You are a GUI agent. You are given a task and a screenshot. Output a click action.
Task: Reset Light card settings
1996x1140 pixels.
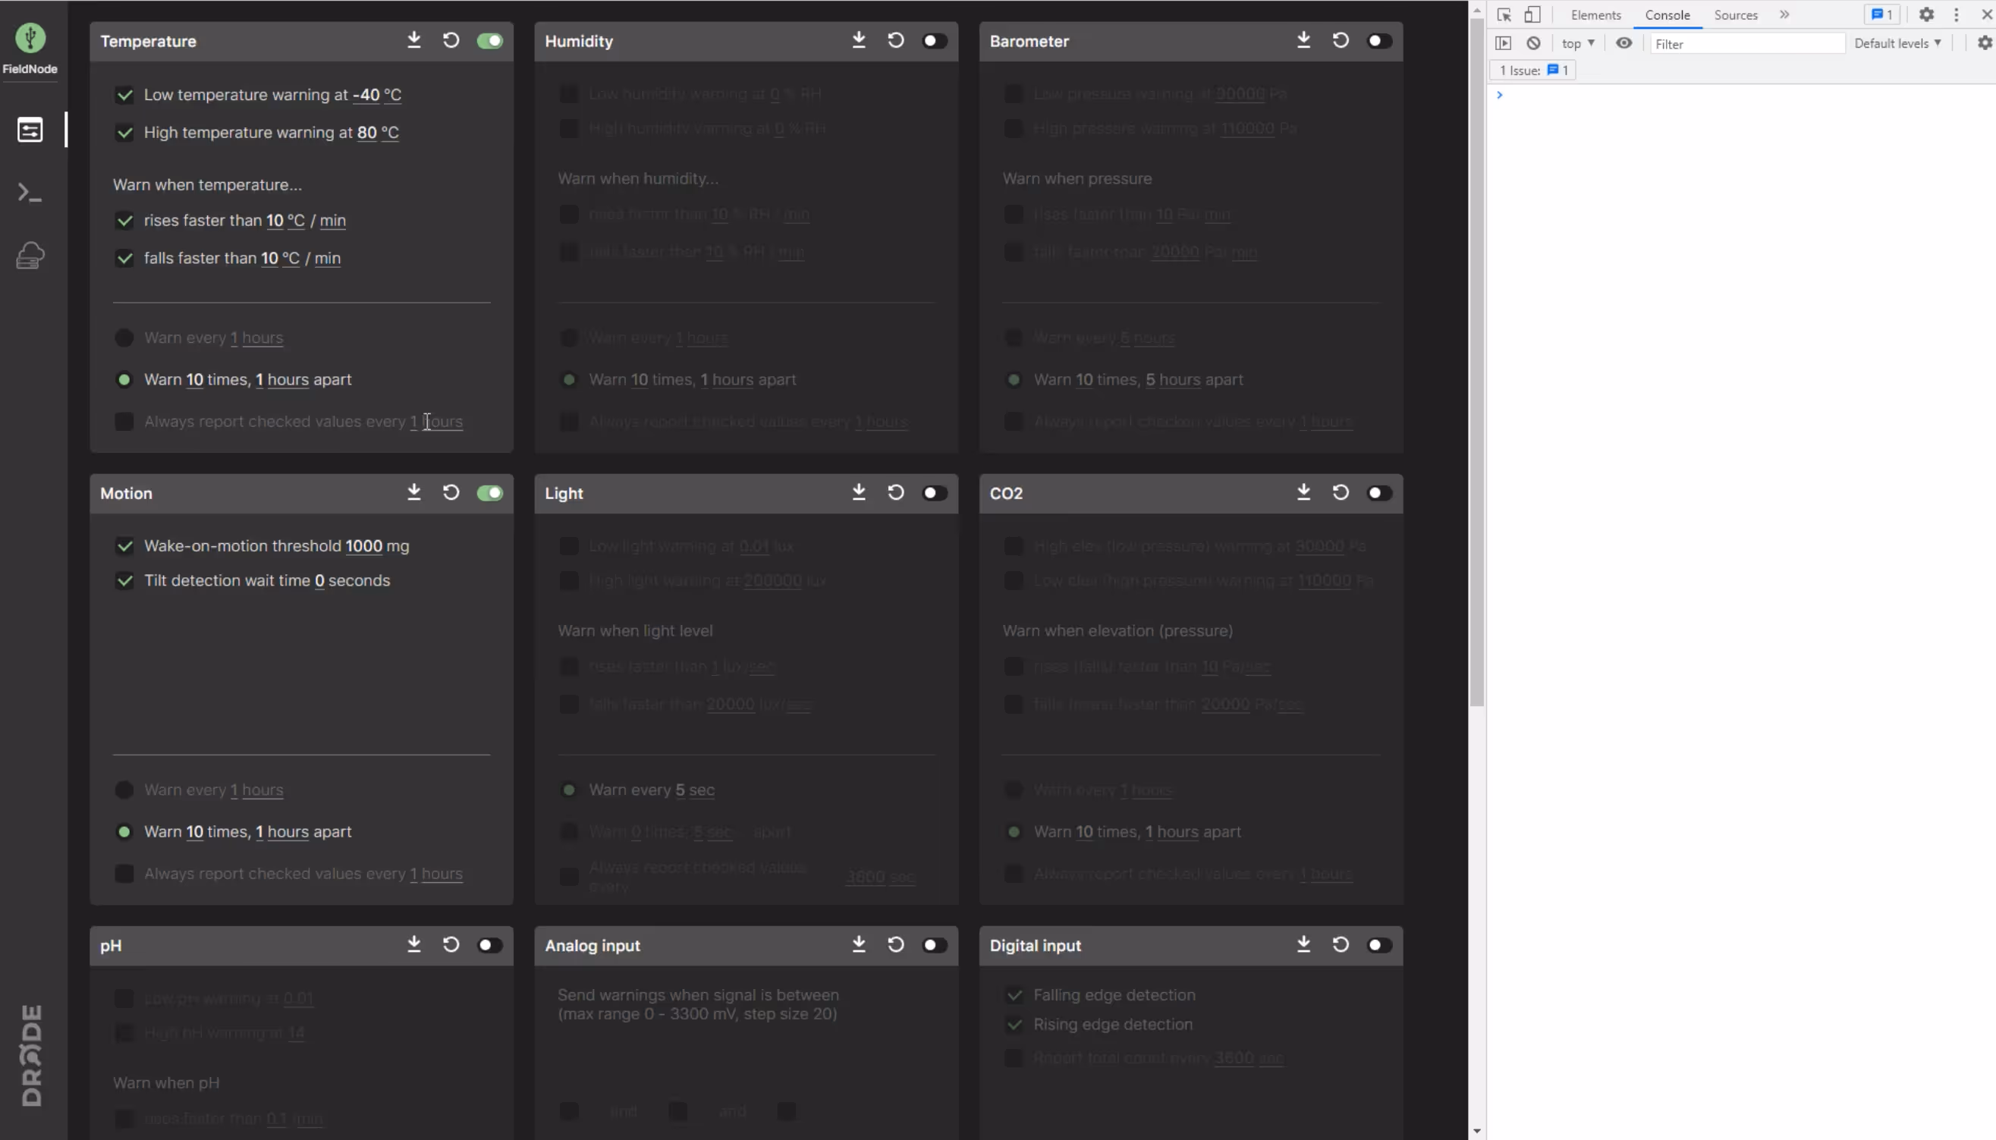[x=896, y=492]
